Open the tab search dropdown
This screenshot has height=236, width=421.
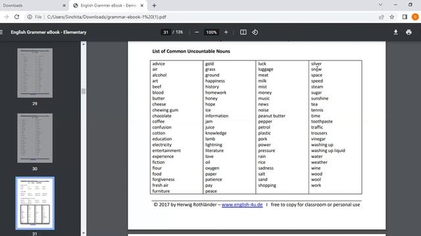click(380, 5)
